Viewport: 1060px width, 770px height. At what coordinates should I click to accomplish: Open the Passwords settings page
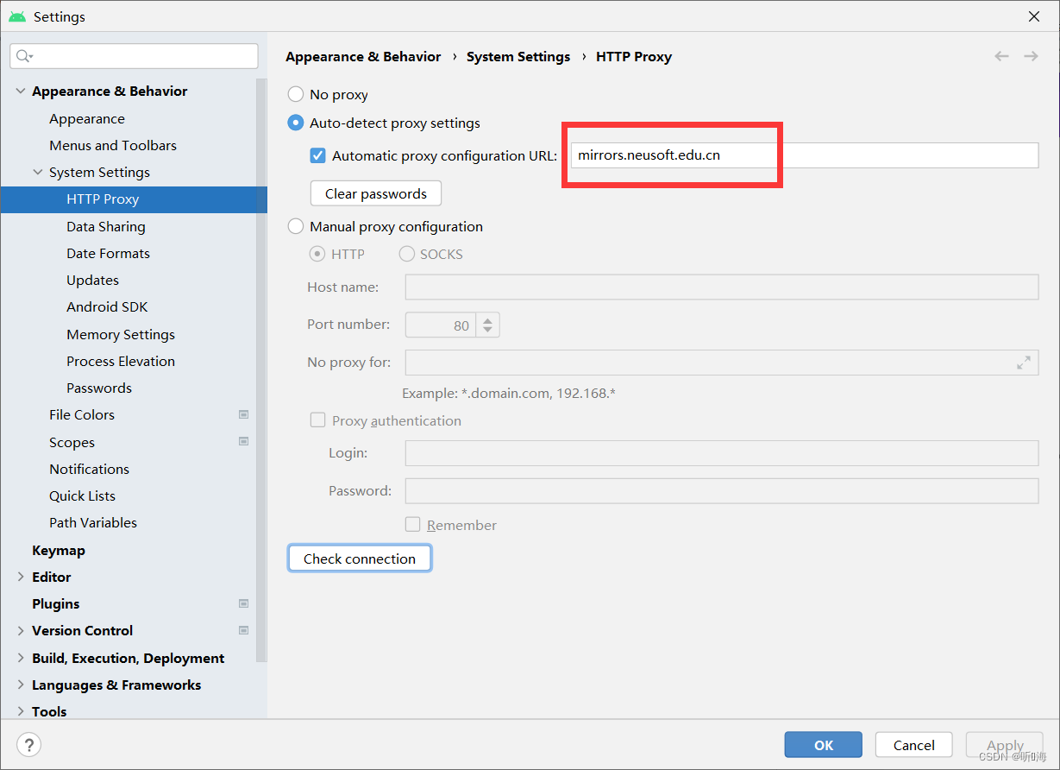click(x=99, y=388)
